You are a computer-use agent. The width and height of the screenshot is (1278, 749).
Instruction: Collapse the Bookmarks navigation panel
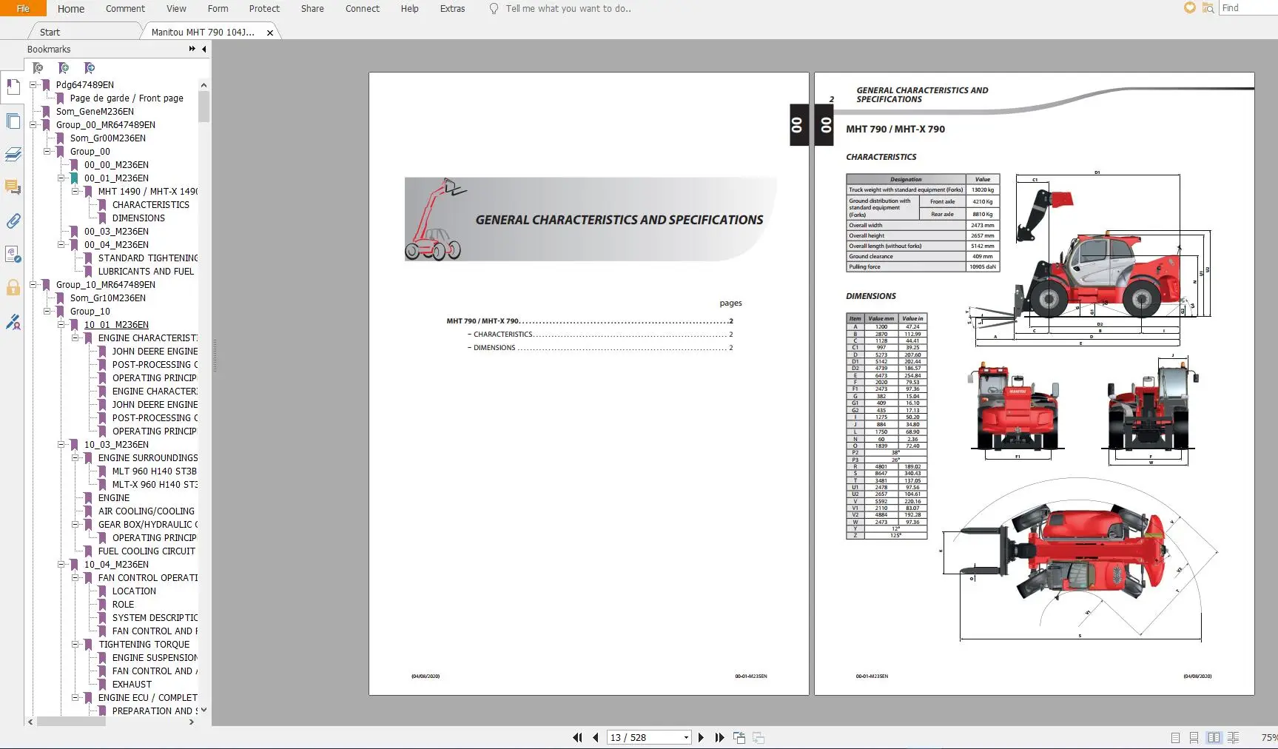coord(204,49)
